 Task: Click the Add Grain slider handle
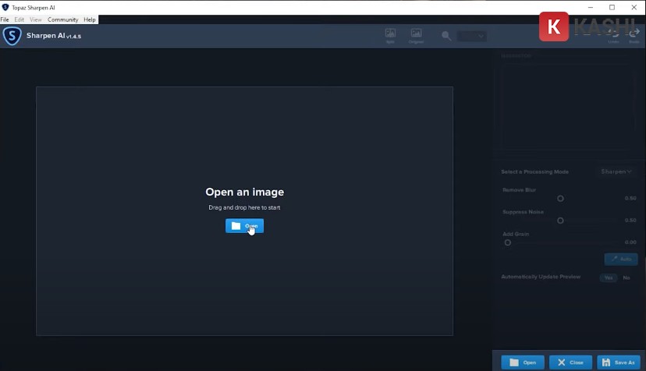click(508, 242)
